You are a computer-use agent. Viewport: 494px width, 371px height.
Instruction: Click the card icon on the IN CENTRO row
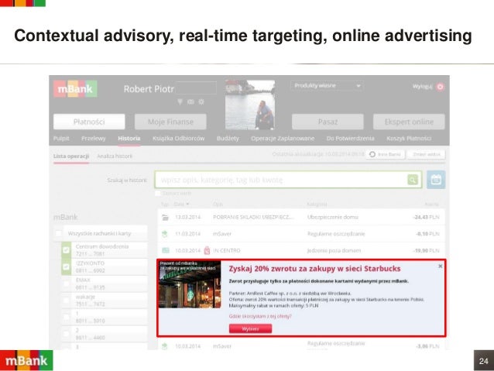[166, 250]
